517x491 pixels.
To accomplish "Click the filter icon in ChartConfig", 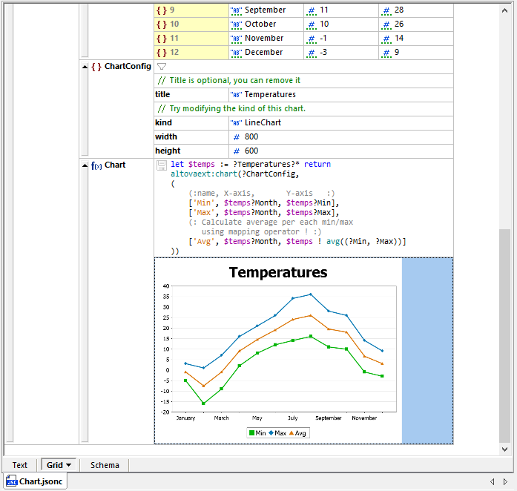I will [162, 67].
